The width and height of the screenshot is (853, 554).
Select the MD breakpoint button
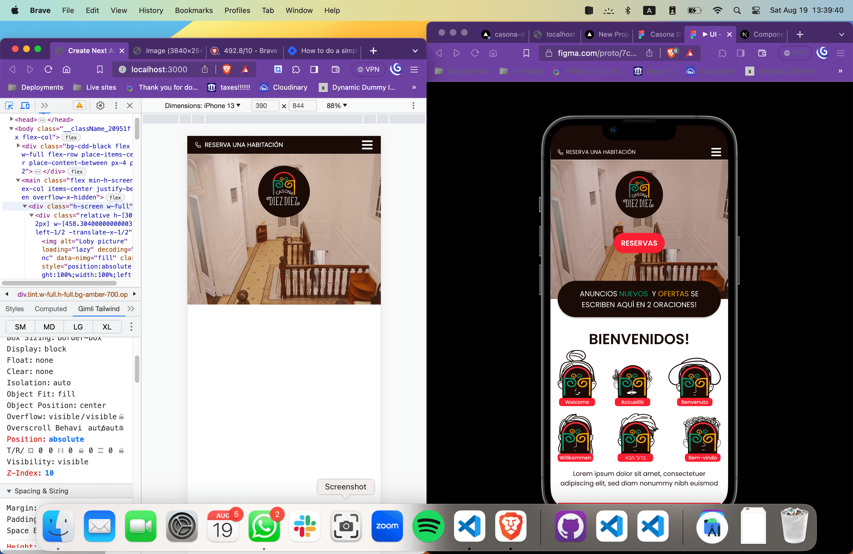tap(49, 326)
